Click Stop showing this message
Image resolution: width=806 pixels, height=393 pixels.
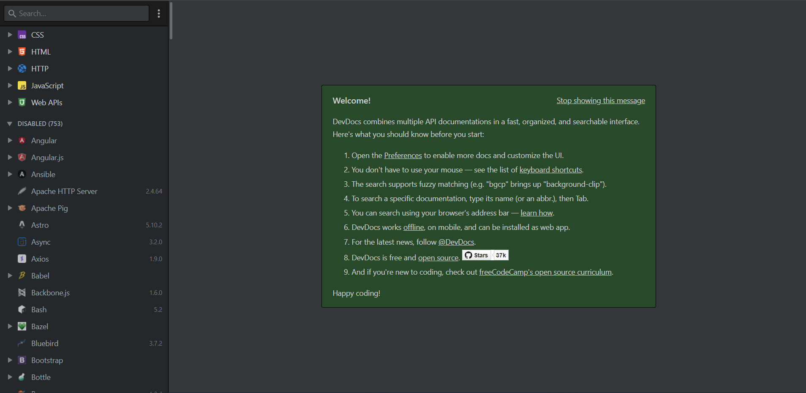[600, 100]
